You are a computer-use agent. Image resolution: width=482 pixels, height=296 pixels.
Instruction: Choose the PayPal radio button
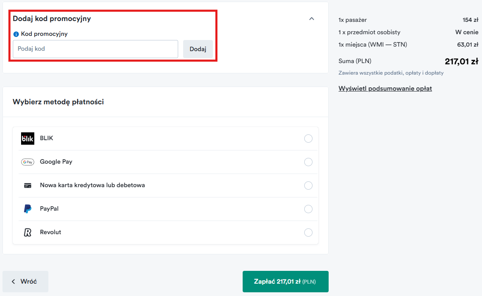[308, 209]
